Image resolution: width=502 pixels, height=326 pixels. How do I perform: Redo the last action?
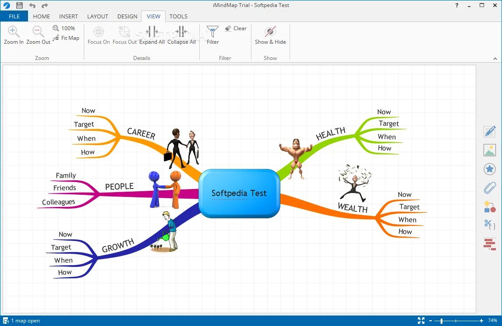click(45, 5)
